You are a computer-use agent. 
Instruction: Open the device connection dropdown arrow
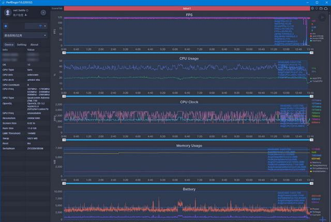45,26
